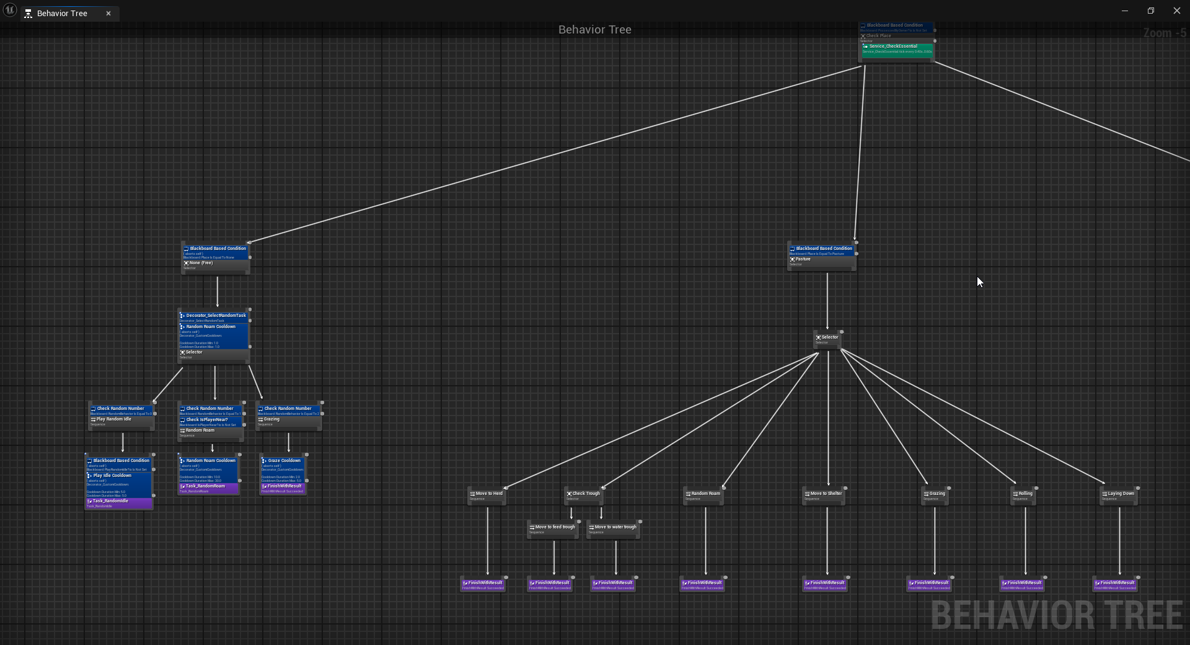1190x645 pixels.
Task: Select the Task_RandomIdle task node
Action: coord(119,503)
